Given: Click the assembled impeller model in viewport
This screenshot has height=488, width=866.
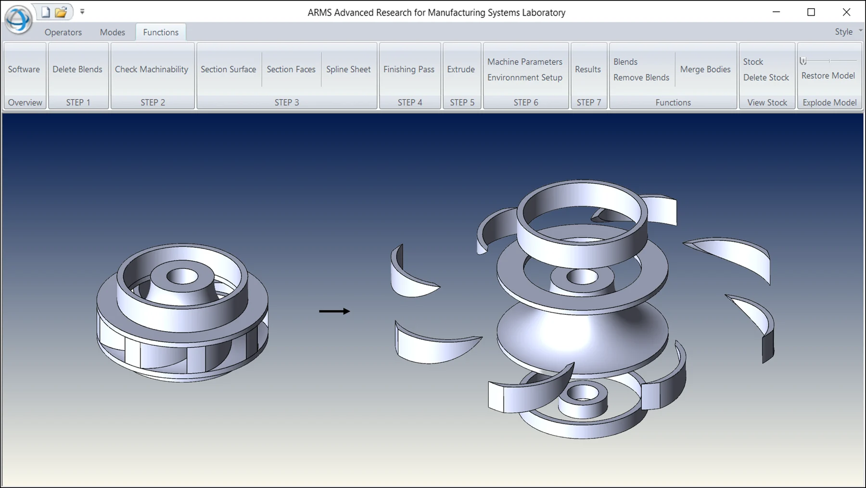Looking at the screenshot, I should click(182, 313).
